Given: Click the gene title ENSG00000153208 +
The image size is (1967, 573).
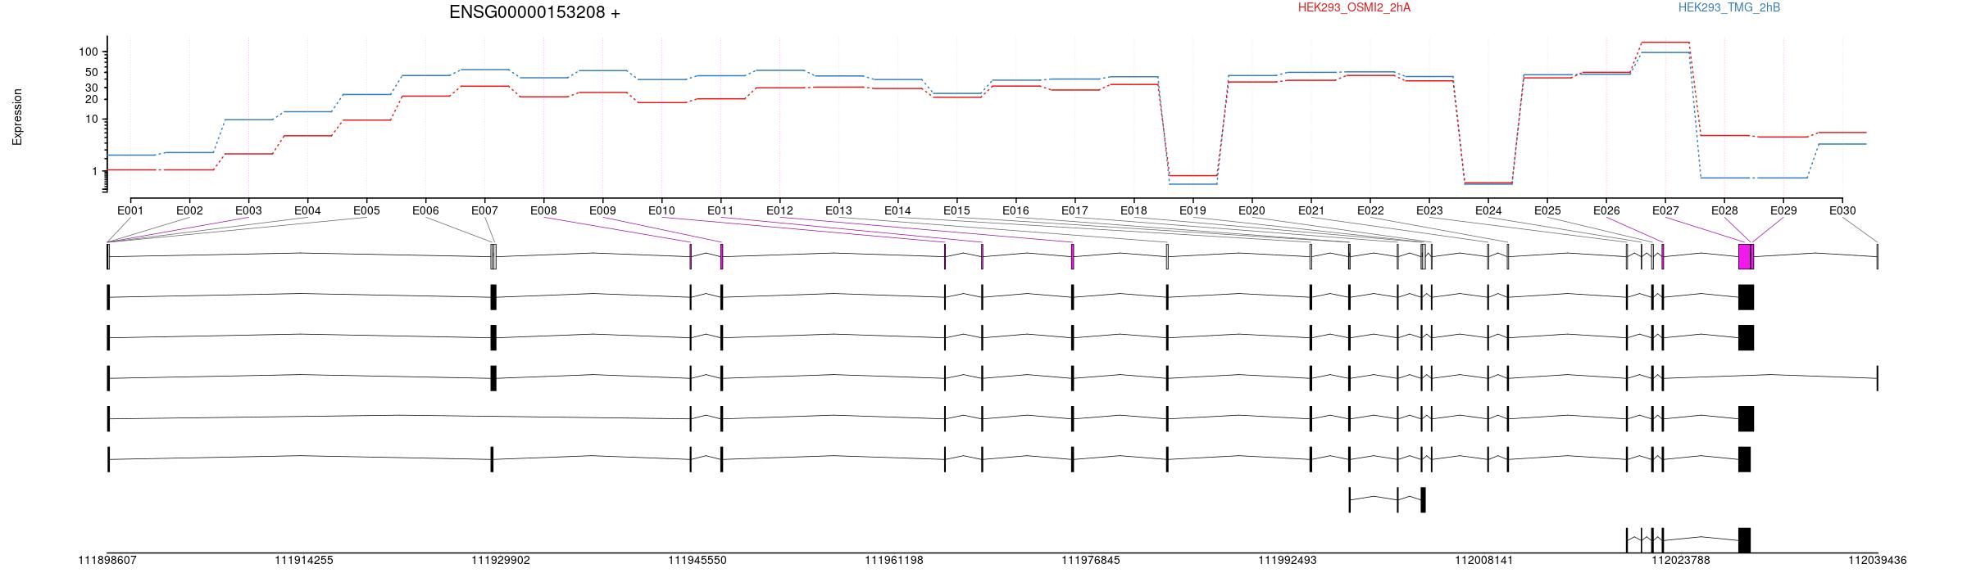Looking at the screenshot, I should (534, 12).
